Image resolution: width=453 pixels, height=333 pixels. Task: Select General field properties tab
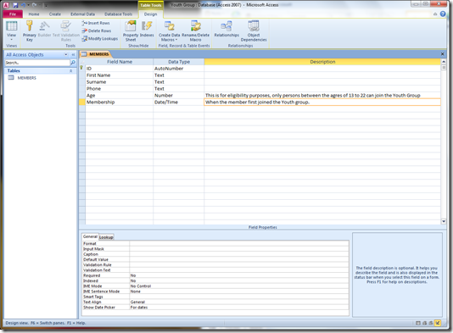[90, 236]
